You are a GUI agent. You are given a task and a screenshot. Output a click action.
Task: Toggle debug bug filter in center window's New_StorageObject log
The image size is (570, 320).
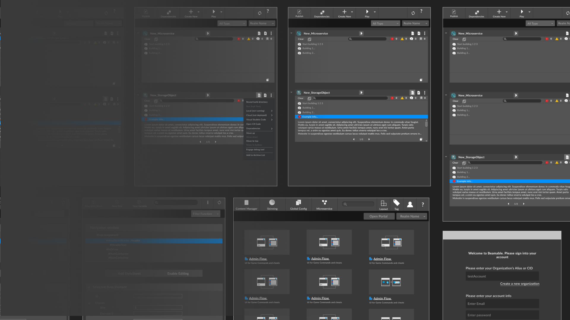(x=421, y=98)
